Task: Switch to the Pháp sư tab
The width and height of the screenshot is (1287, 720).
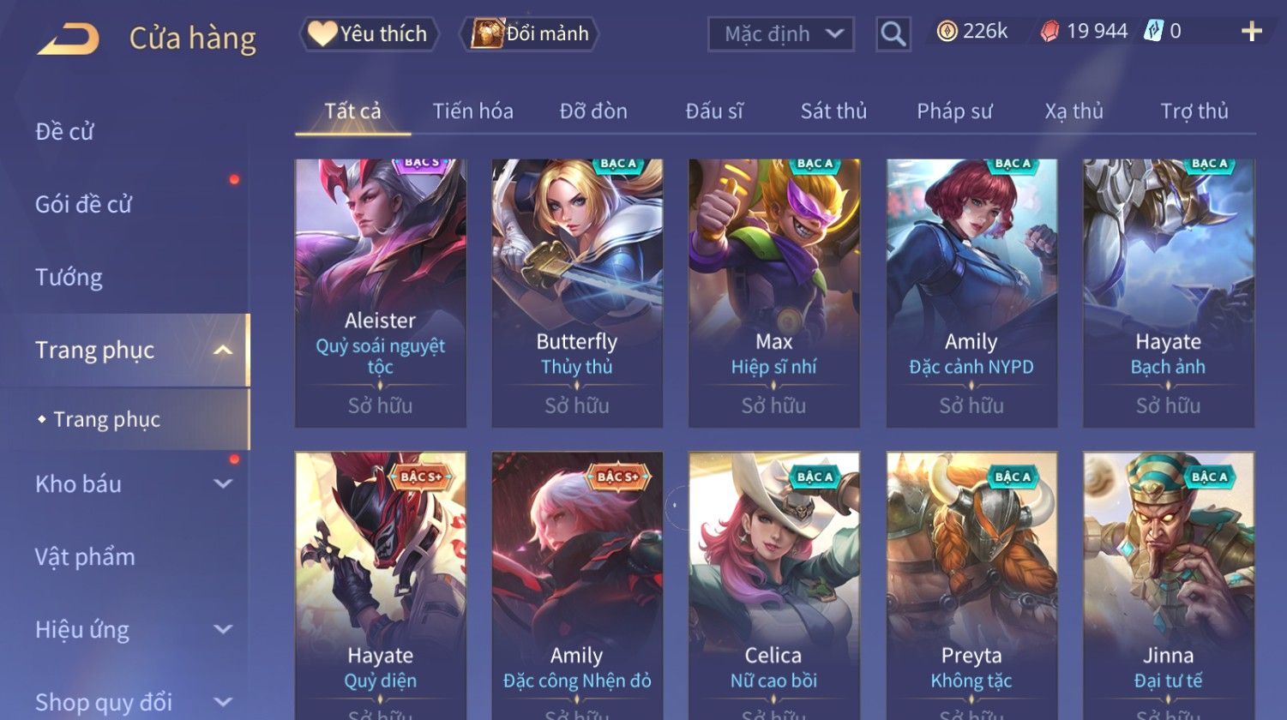Action: click(x=954, y=111)
